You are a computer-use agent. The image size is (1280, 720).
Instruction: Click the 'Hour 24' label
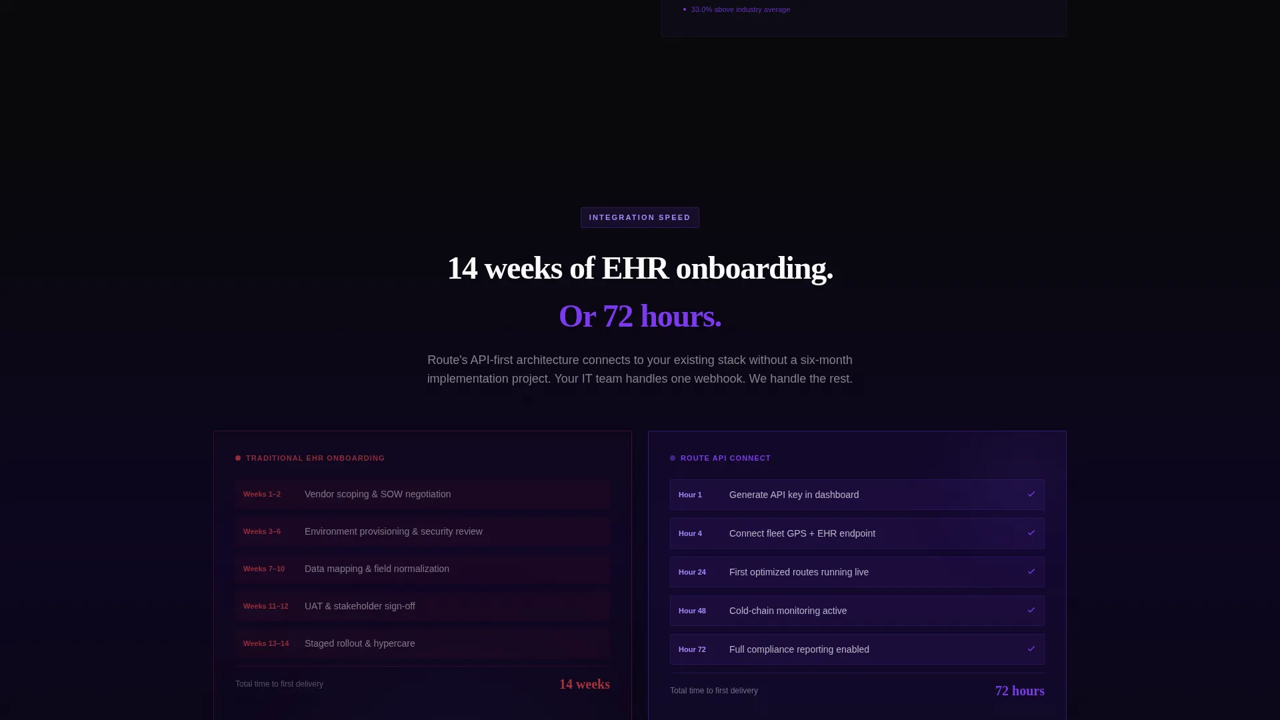click(x=692, y=572)
